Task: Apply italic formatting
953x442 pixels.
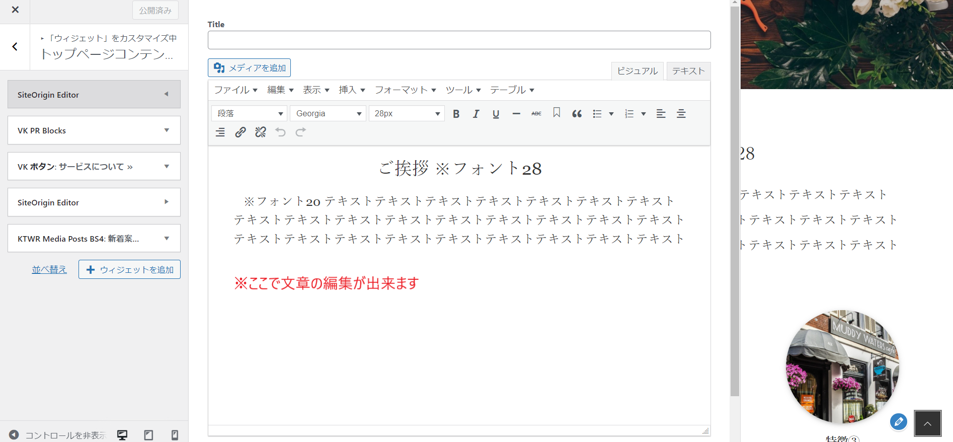Action: (475, 114)
